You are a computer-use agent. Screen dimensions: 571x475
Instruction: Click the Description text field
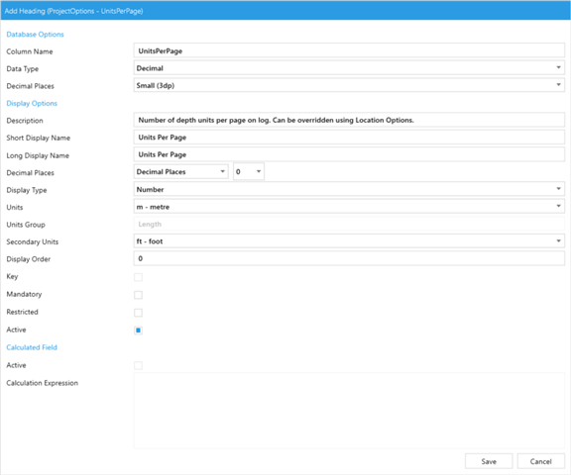tap(349, 120)
